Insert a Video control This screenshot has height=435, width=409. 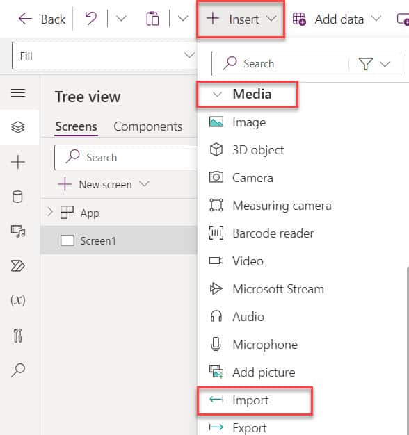pos(236,261)
